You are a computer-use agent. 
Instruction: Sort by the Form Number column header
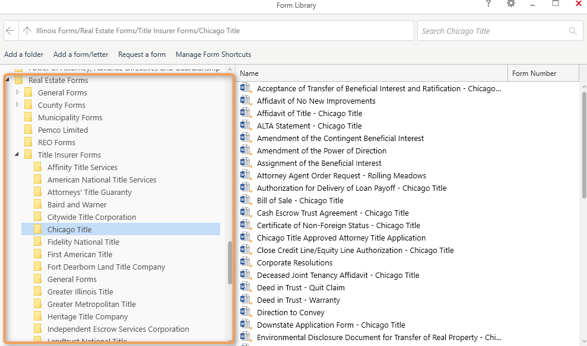click(543, 73)
